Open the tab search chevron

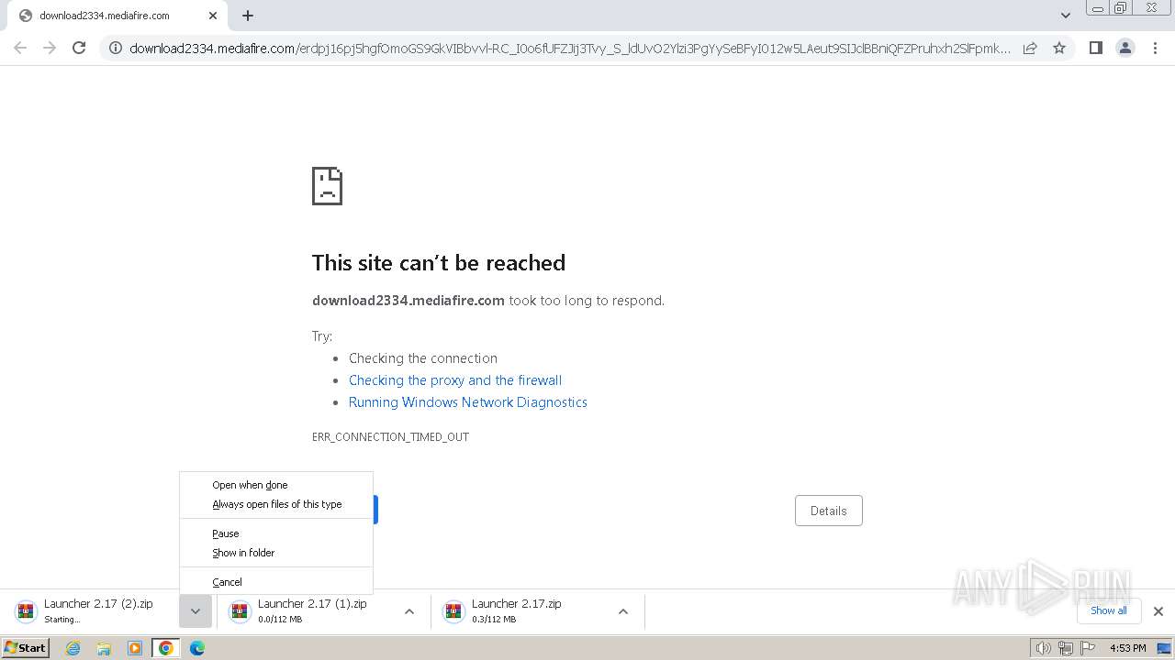(1066, 16)
